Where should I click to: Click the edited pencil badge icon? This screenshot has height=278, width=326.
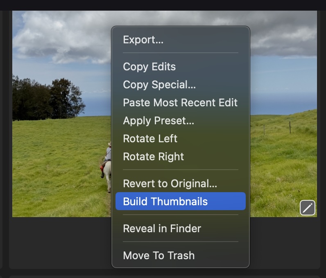[307, 208]
